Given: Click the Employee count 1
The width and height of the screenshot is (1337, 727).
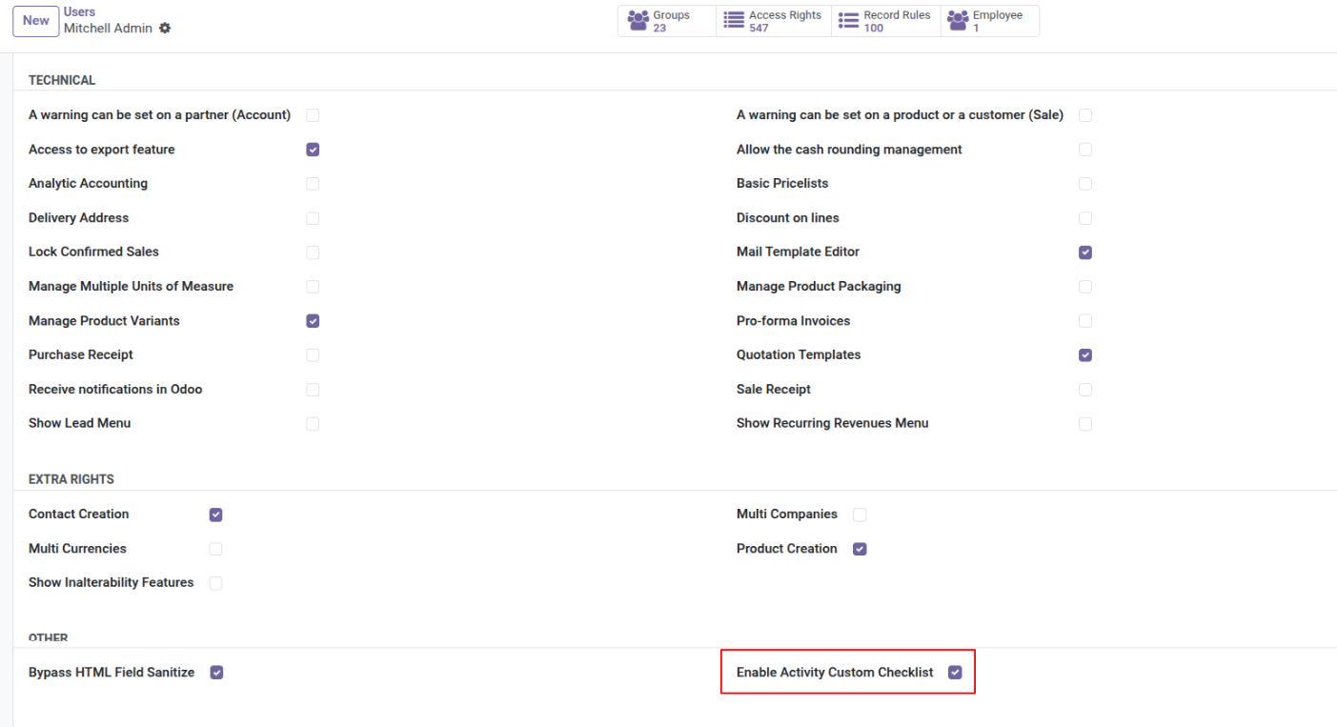Looking at the screenshot, I should (976, 29).
